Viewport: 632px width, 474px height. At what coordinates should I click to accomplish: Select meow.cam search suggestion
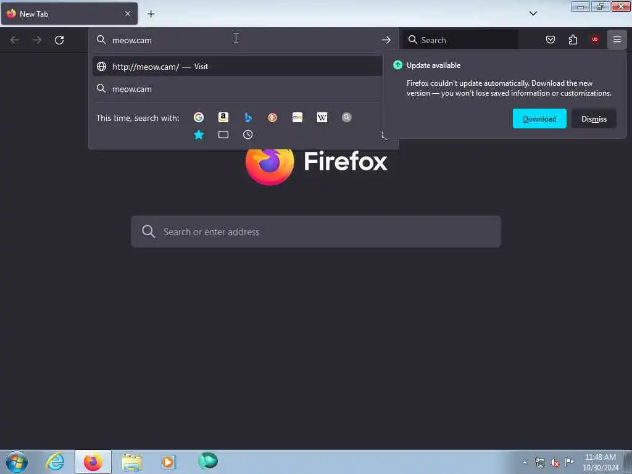pos(237,89)
